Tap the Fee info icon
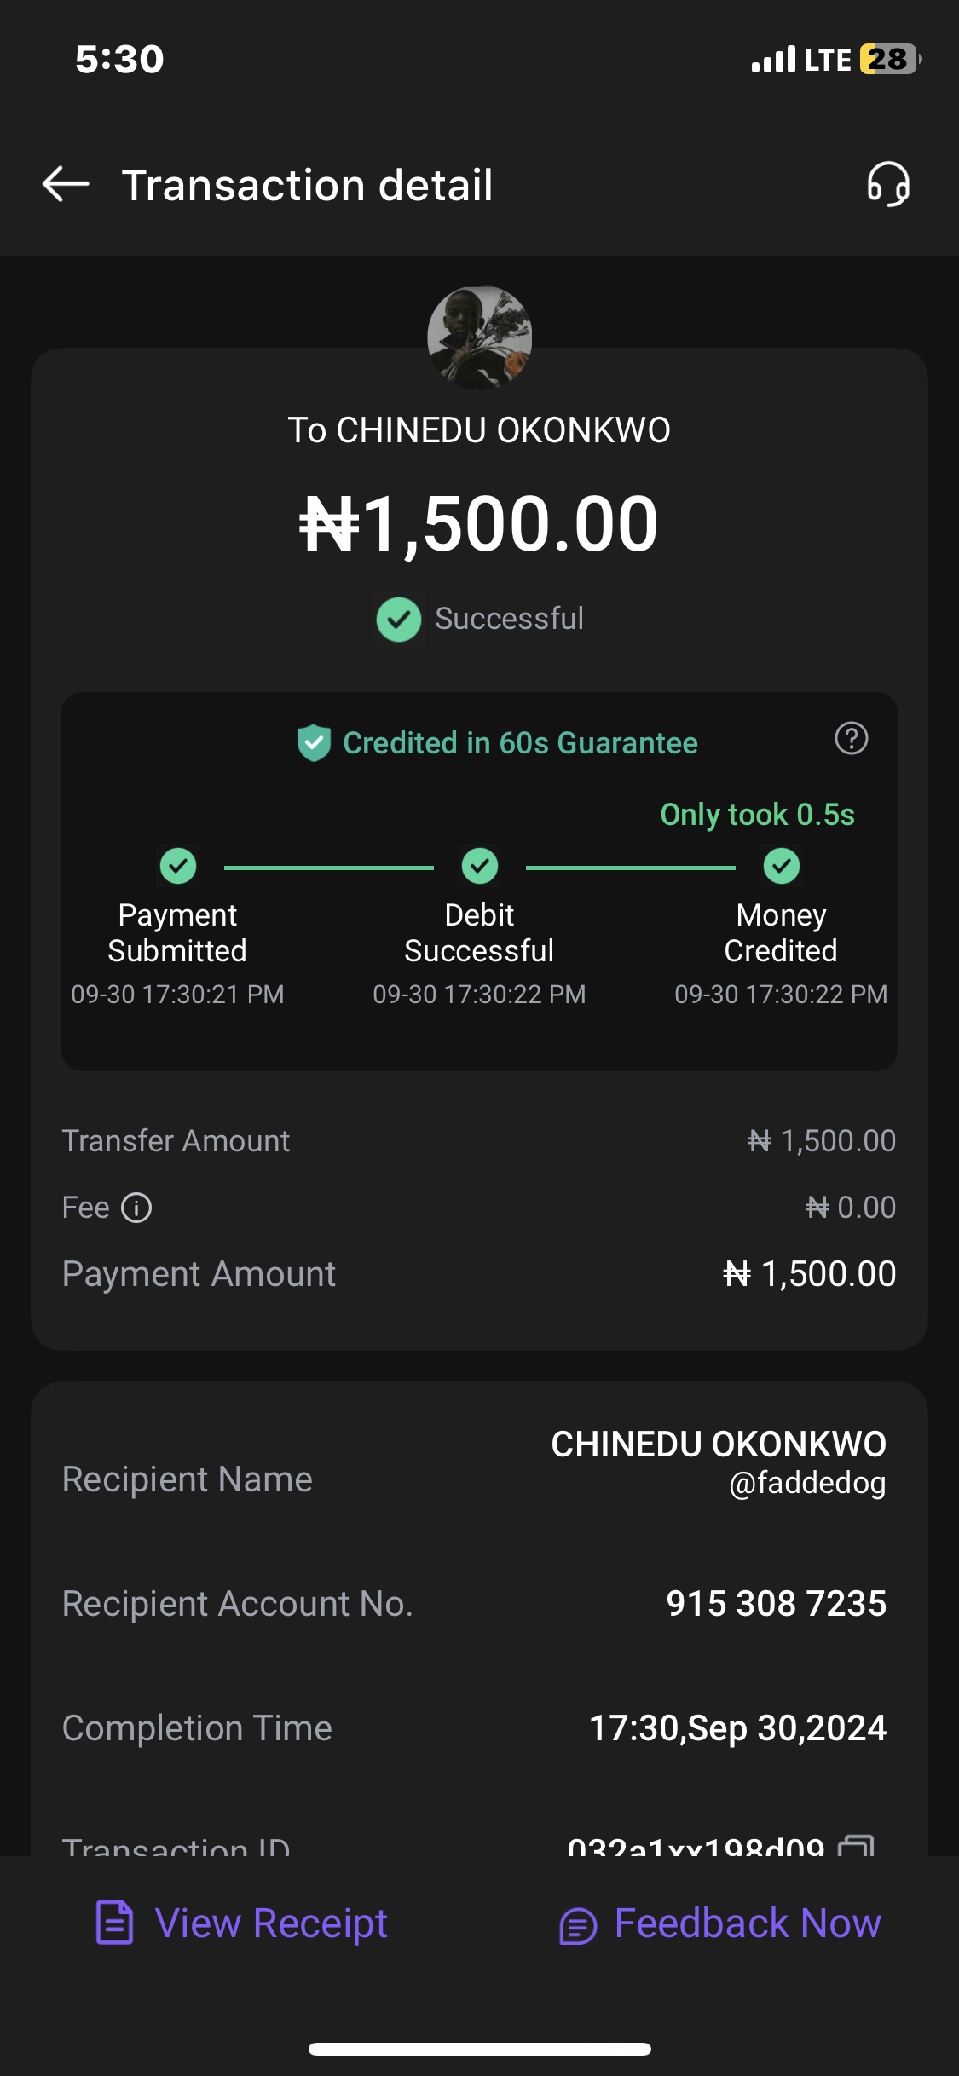The image size is (959, 2076). tap(136, 1208)
